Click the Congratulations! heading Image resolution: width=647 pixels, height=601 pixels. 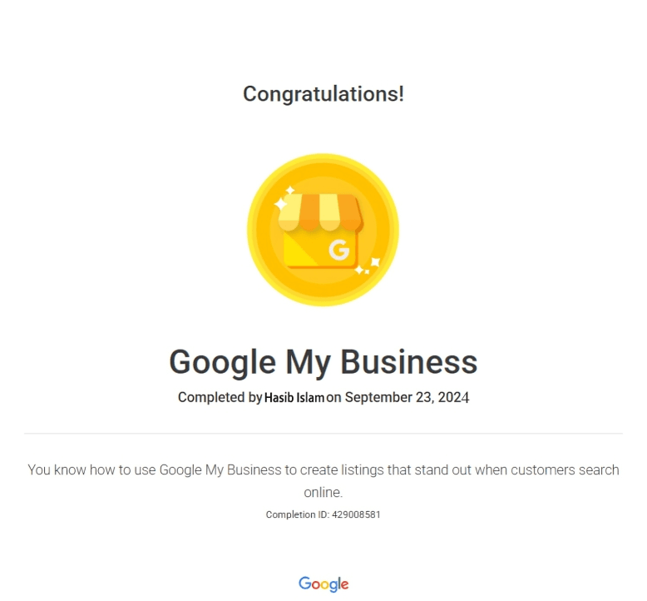pos(323,94)
